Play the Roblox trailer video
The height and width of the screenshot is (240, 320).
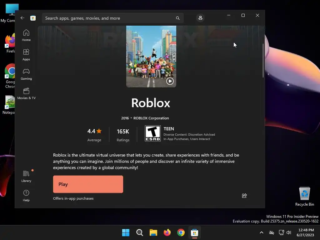point(170,81)
